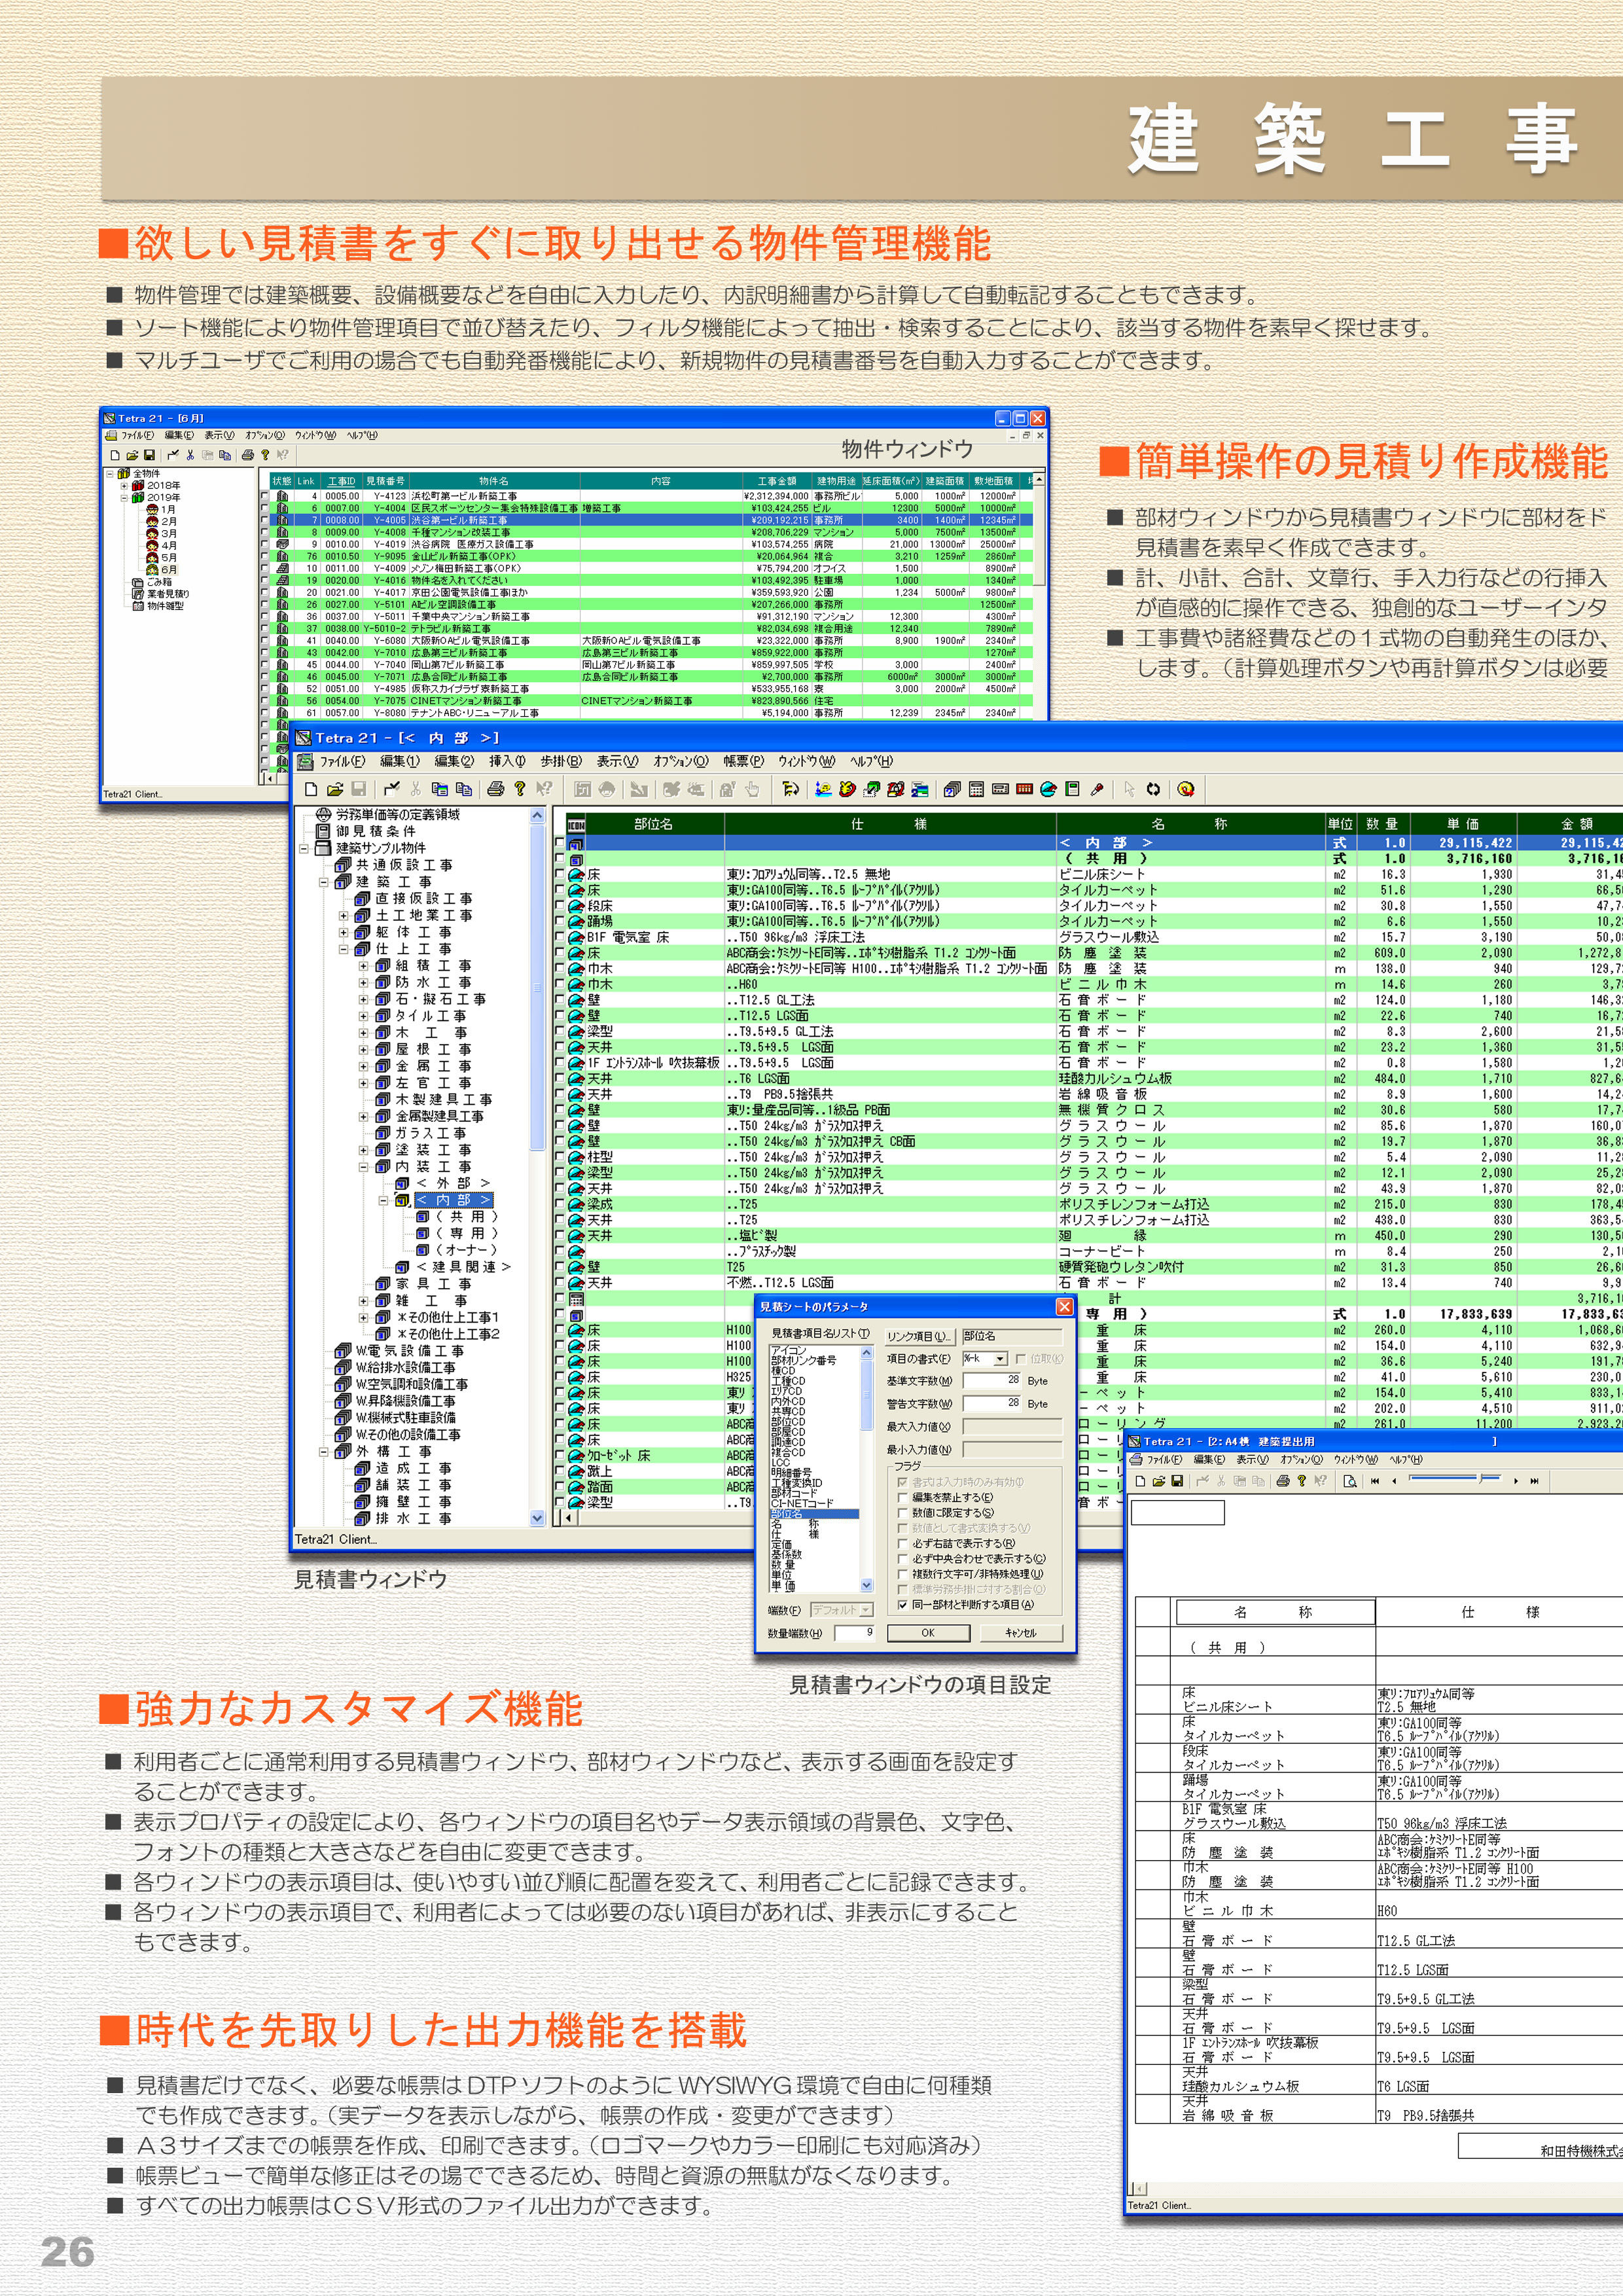Click the New file icon in estimate toolbar

point(311,789)
